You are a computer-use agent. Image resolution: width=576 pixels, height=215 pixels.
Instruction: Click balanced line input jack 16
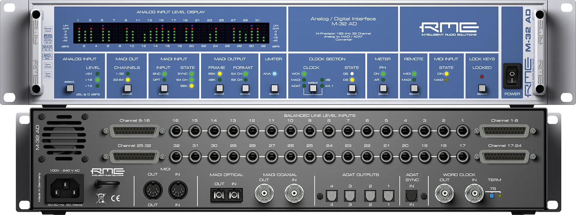(176, 131)
